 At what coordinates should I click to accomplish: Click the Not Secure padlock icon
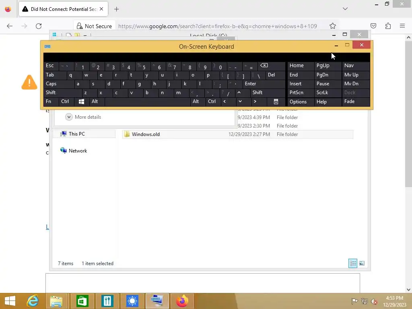[x=79, y=26]
